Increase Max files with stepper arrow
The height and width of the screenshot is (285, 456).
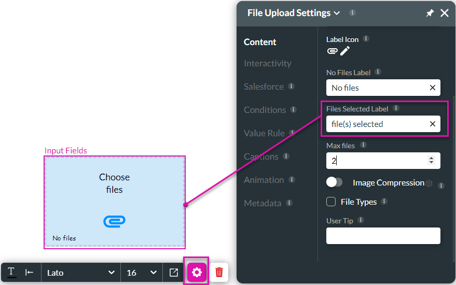point(431,158)
